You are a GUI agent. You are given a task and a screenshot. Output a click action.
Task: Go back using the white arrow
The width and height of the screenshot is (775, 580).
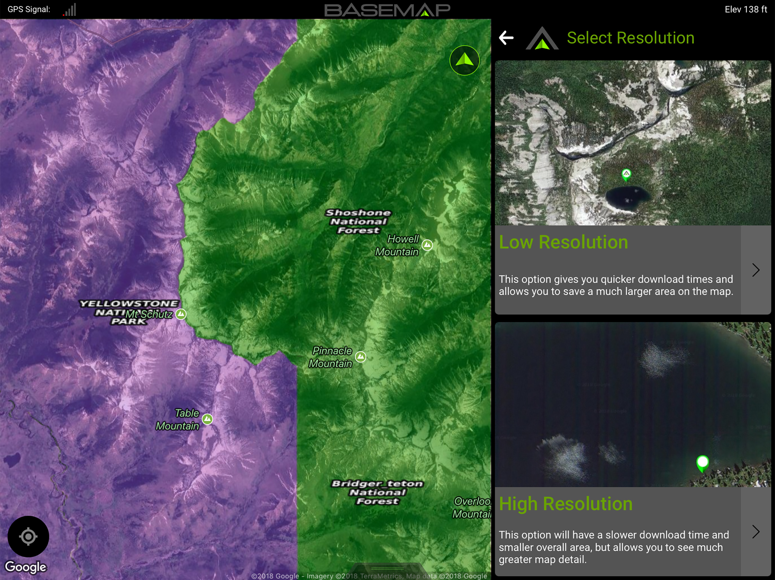point(506,38)
